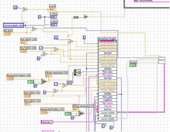Click the SEC/DIV DBL control terminal
Screen dimensions: 170x132
pos(7,34)
